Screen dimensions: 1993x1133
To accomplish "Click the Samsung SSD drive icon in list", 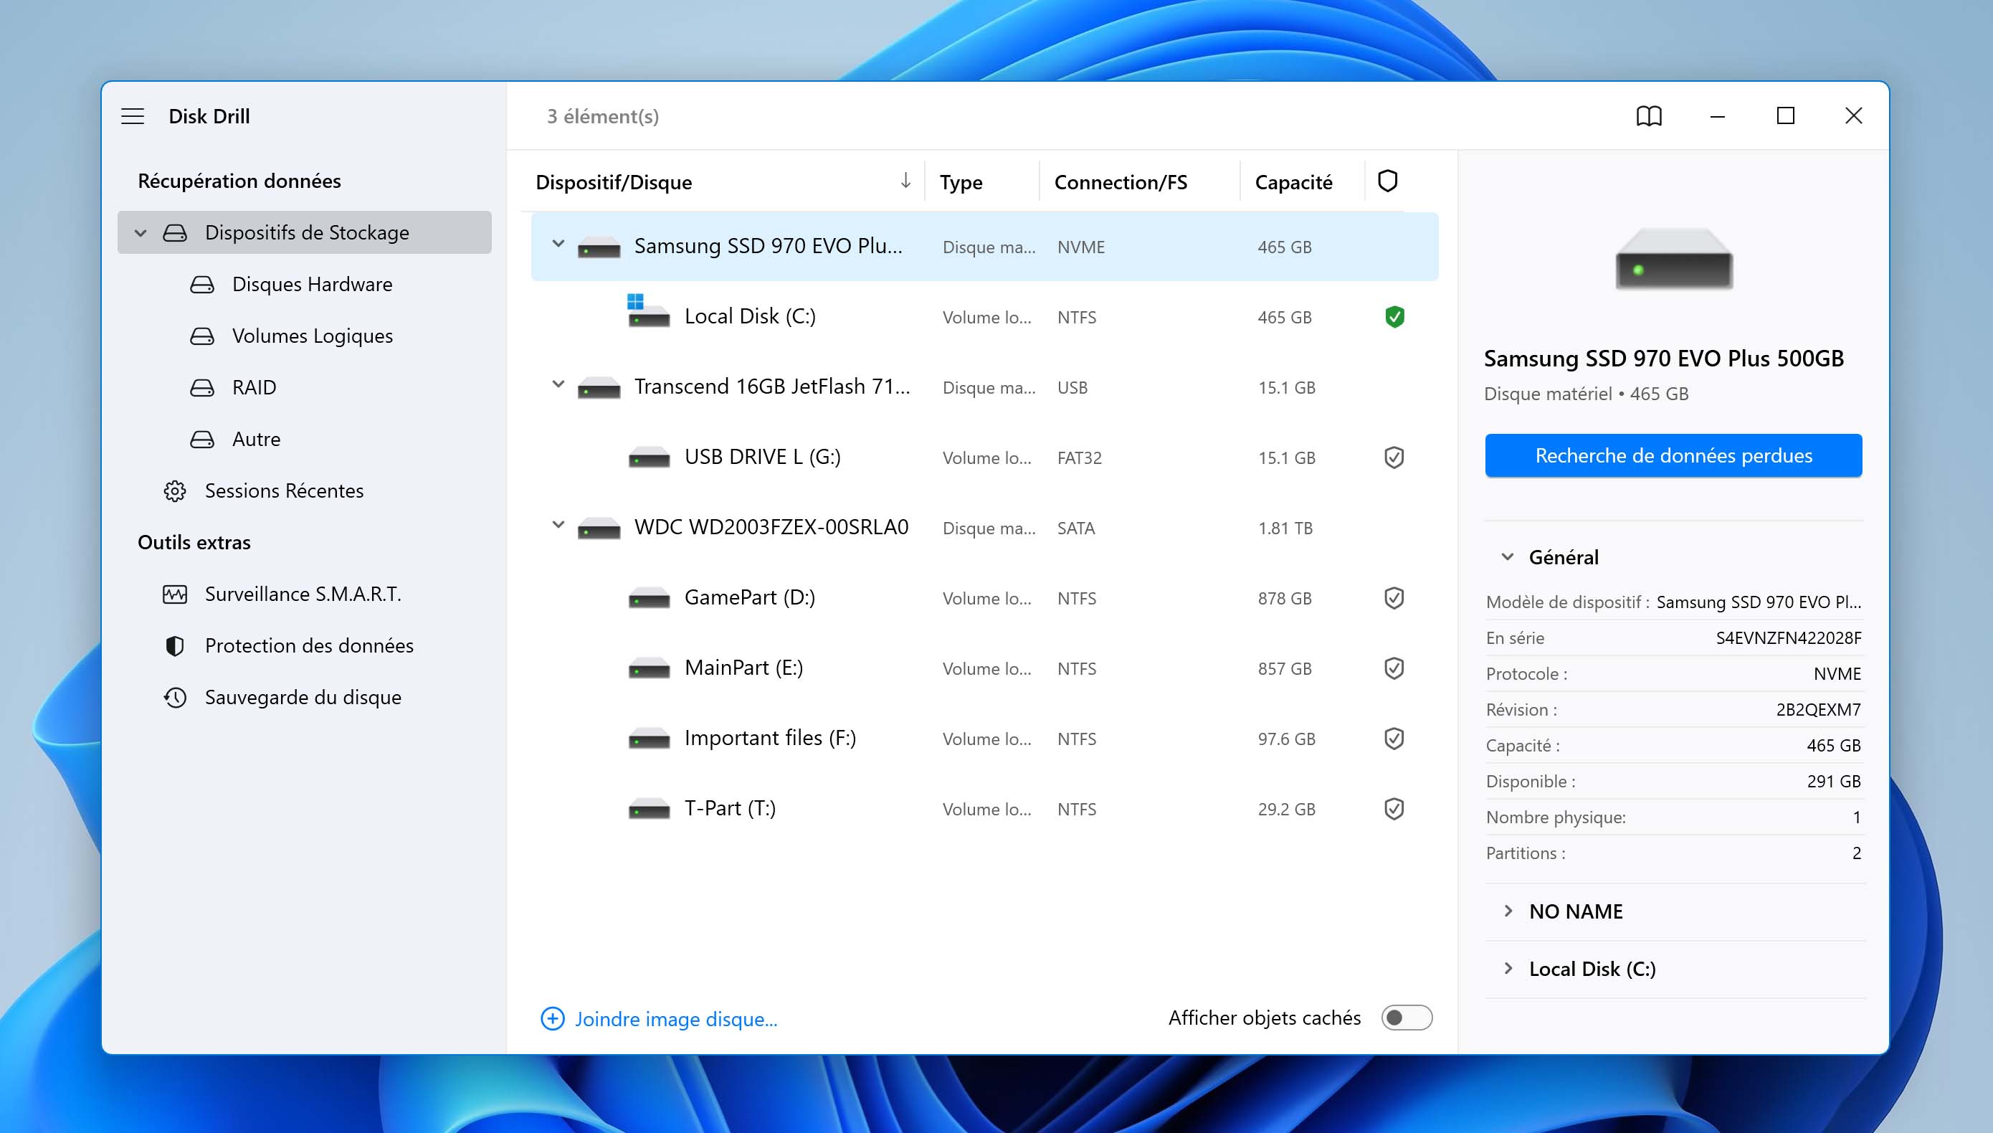I will [x=599, y=247].
